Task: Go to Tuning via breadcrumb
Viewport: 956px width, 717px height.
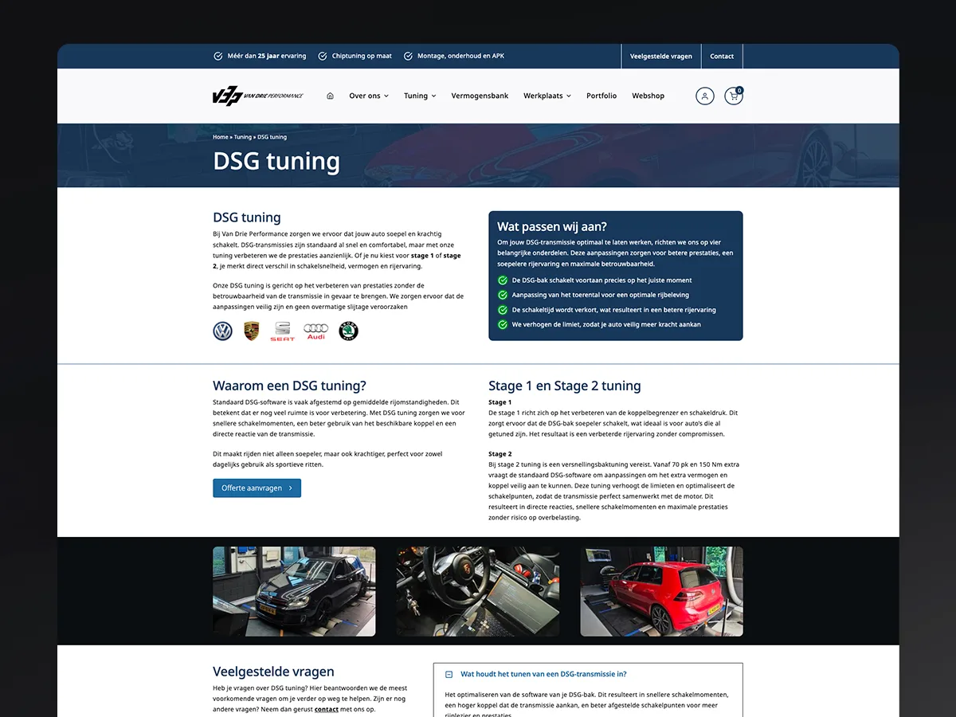Action: (242, 137)
